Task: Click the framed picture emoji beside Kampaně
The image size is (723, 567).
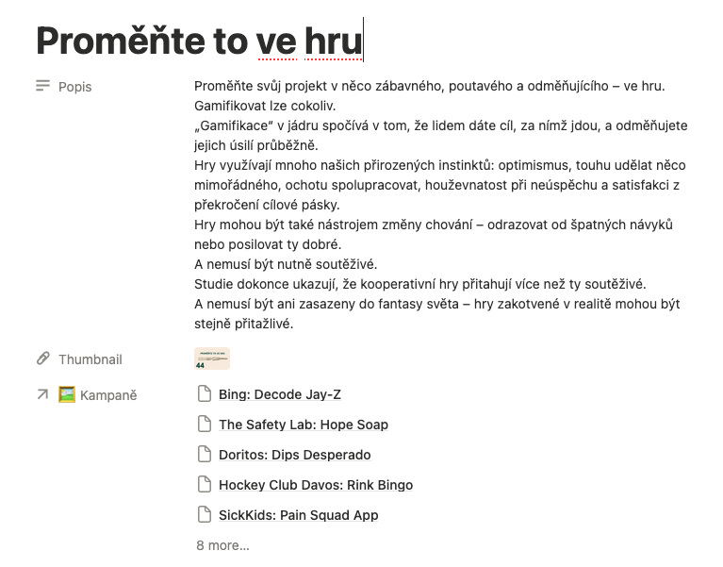Action: [67, 395]
